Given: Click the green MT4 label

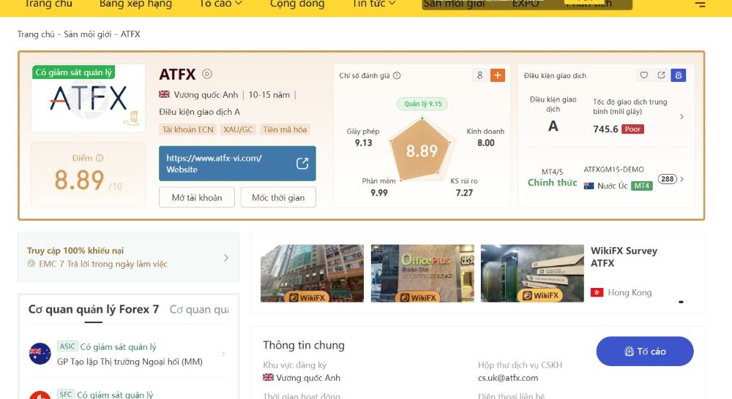Looking at the screenshot, I should (641, 186).
